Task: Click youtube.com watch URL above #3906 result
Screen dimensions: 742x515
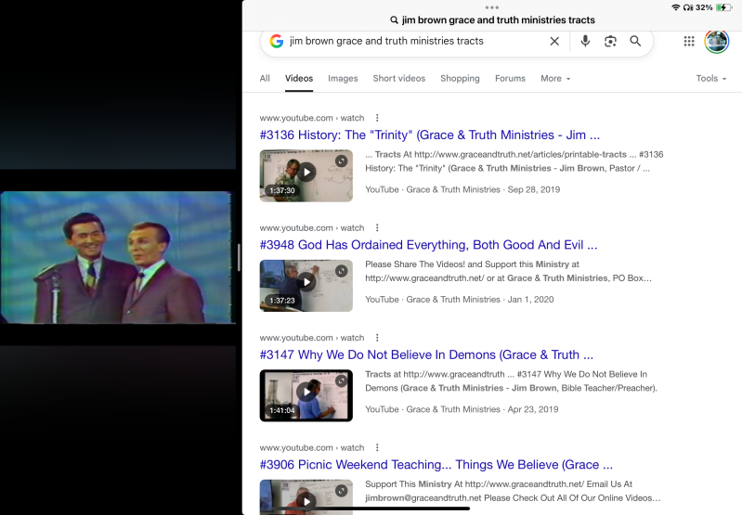Action: click(x=312, y=447)
